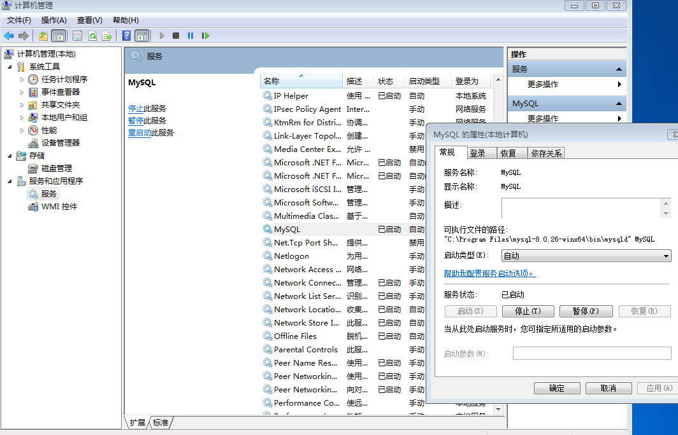Click the 暂停(P) button in MySQL properties
Screen dimensions: 678x435
(586, 311)
